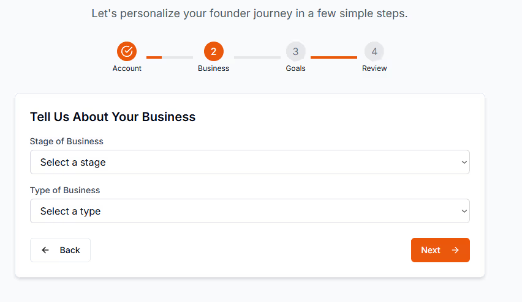Select the Business step label
The image size is (522, 302).
pyautogui.click(x=213, y=68)
